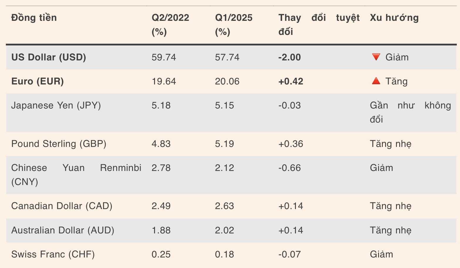Image resolution: width=460 pixels, height=268 pixels.
Task: Select the -0.66 change value for CNY
Action: pos(289,168)
